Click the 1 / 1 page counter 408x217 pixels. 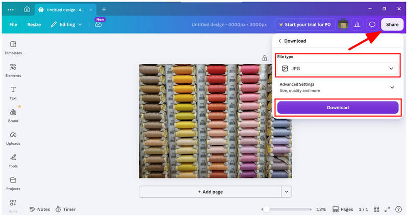pyautogui.click(x=363, y=209)
